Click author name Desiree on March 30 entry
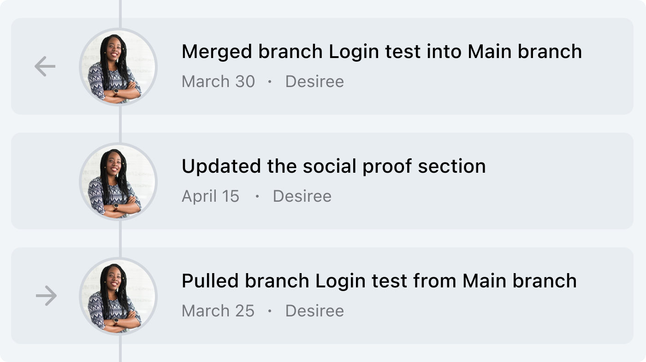This screenshot has width=646, height=362. (314, 82)
